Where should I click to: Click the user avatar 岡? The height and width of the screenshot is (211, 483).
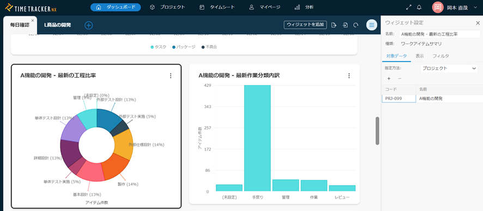(x=437, y=8)
